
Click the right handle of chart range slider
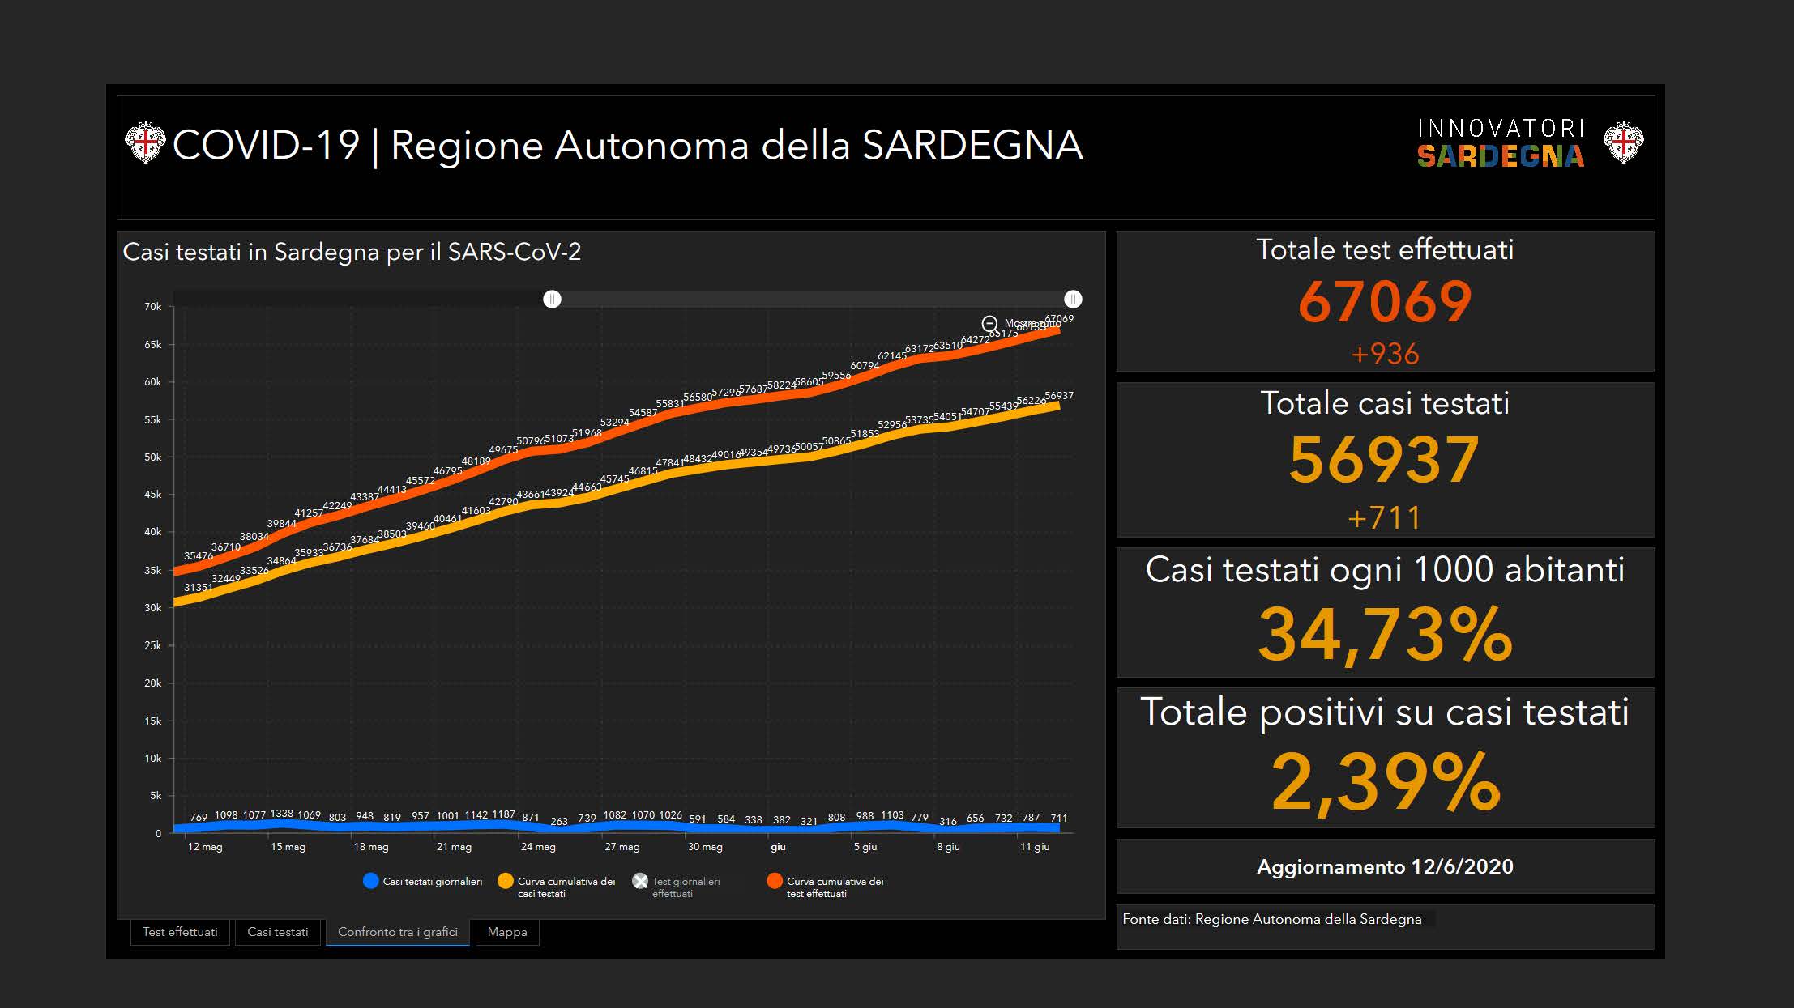click(1073, 300)
